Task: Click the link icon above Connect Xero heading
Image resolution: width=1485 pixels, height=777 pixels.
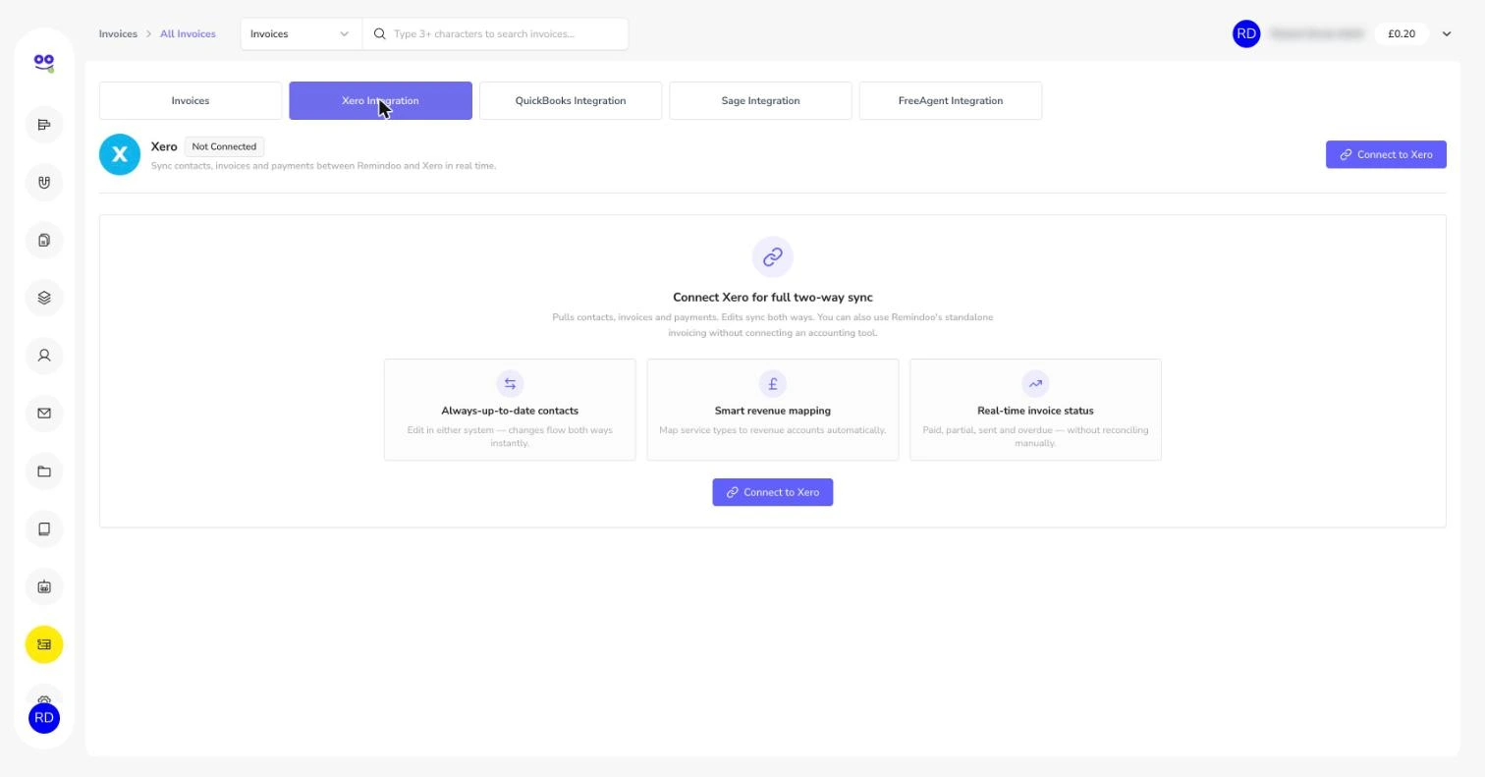Action: (x=773, y=257)
